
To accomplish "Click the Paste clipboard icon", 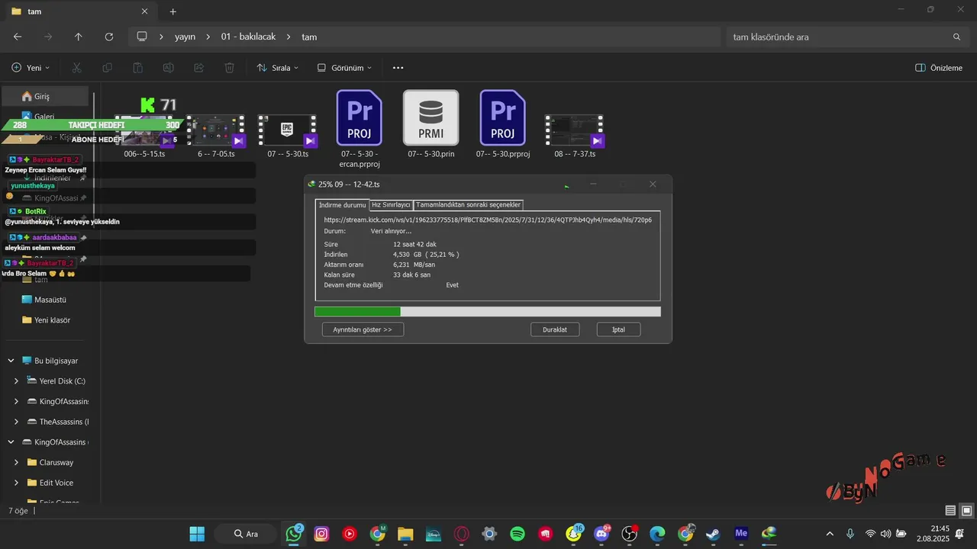I will click(138, 68).
